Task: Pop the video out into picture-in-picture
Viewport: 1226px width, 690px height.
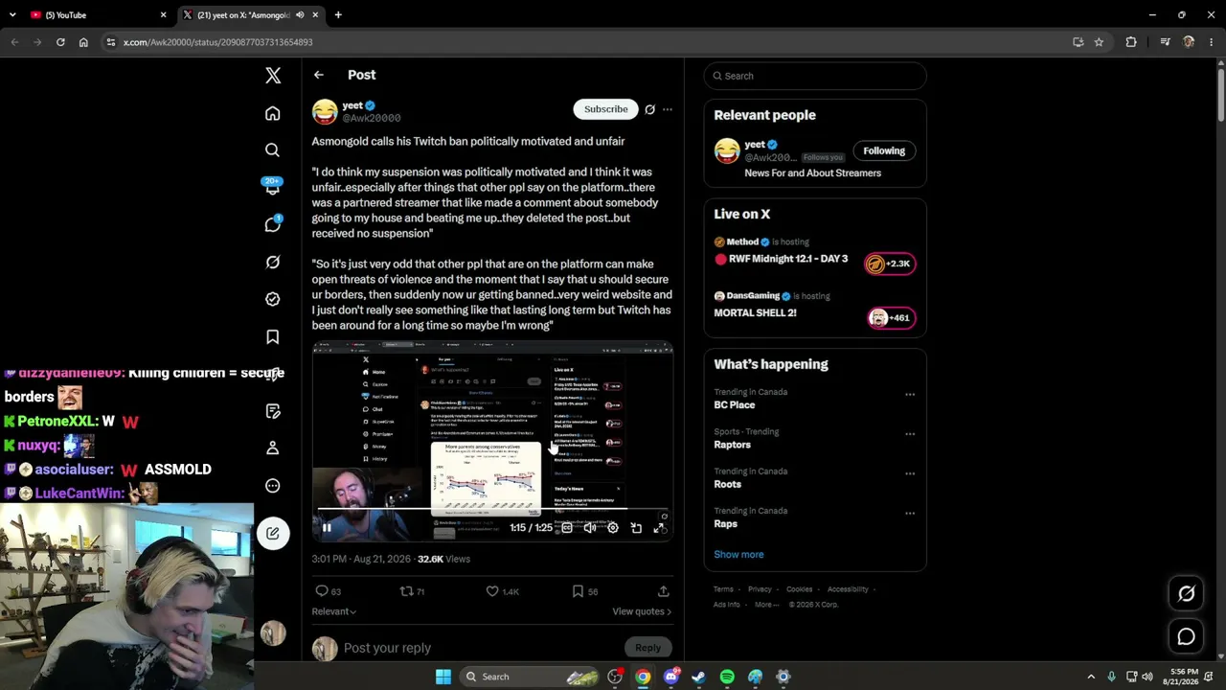Action: [636, 528]
